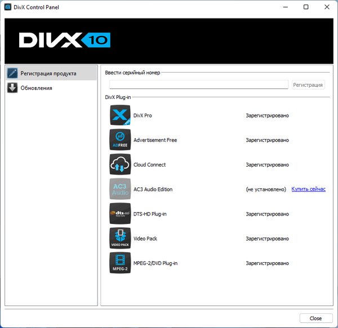
Task: Click the Advertisement Free ADFREE icon
Action: pos(119,140)
